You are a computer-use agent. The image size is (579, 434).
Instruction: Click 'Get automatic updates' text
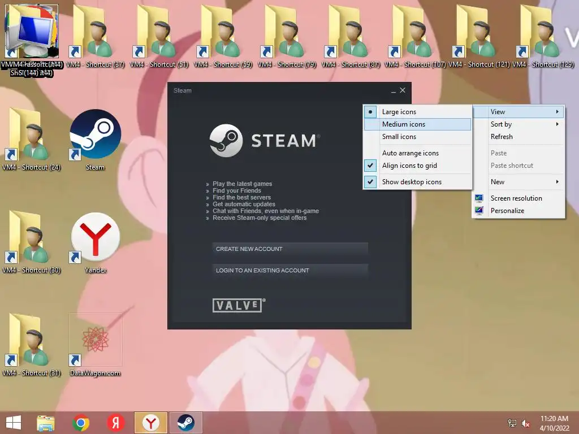pos(244,204)
